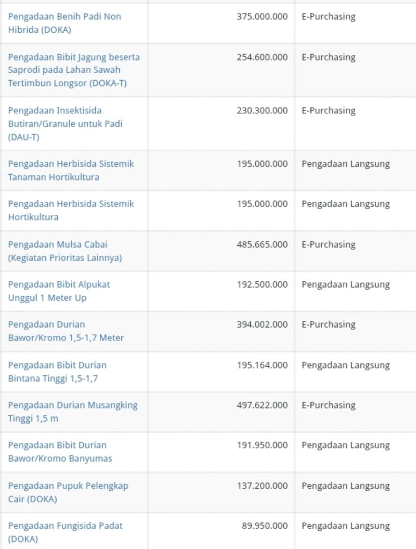416x549 pixels.
Task: Click the 497.622.000 amount cell
Action: tap(262, 405)
